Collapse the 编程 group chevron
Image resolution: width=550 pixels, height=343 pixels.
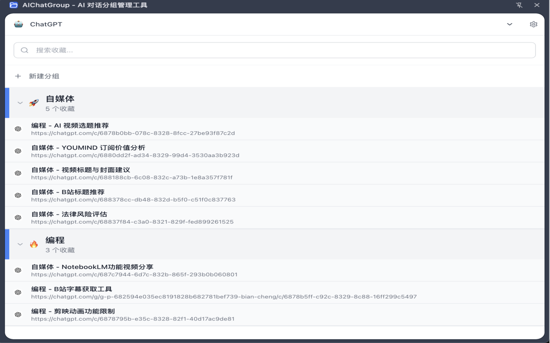20,244
